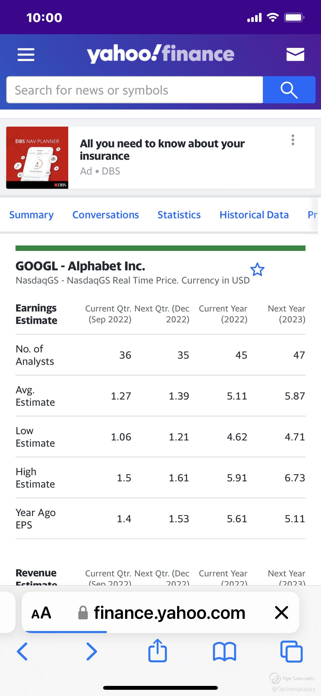This screenshot has width=321, height=696.
Task: Switch to the Conversations tab
Action: (x=105, y=215)
